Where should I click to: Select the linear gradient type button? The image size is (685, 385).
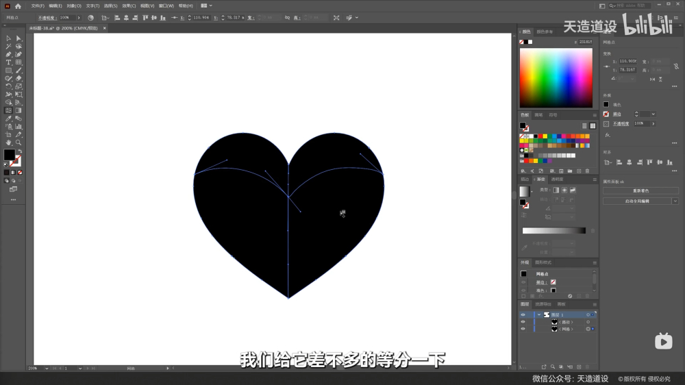(556, 190)
